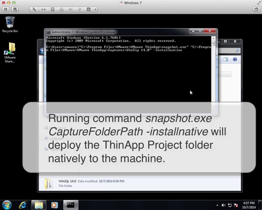Open VM settings wrench icon
The image size is (262, 210).
pos(34,9)
